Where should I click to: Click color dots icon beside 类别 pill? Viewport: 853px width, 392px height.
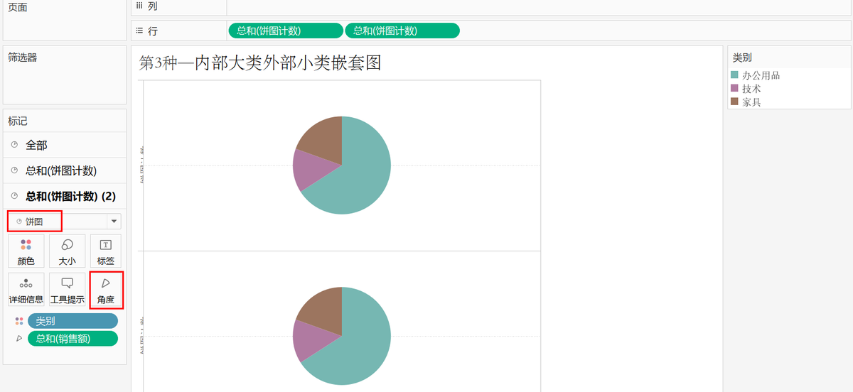pyautogui.click(x=19, y=321)
